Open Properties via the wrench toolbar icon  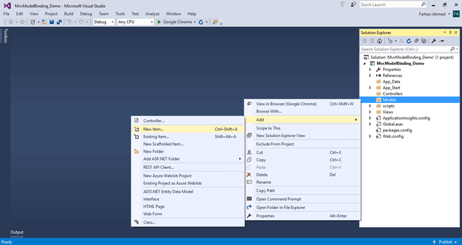pos(433,41)
